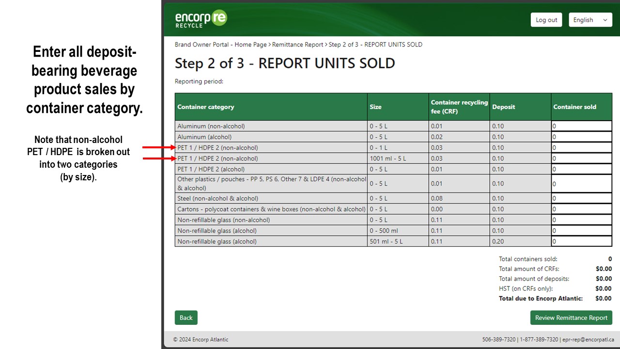Click Review Remittance Report

[x=571, y=317]
